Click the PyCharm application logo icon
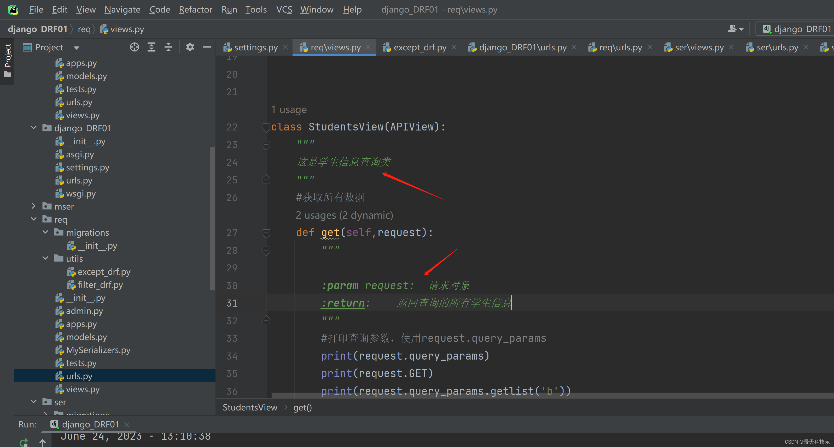This screenshot has height=447, width=834. pos(13,9)
